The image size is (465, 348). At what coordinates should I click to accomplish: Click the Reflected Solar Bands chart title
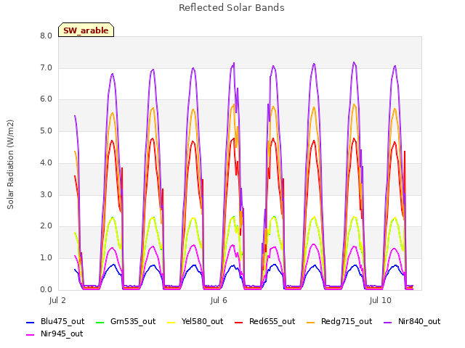tap(232, 8)
